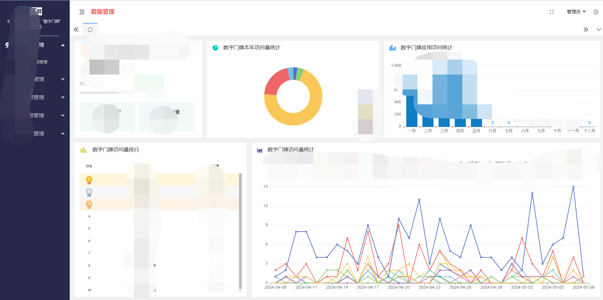Go back with the double left arrow
603x300 pixels.
coord(76,29)
